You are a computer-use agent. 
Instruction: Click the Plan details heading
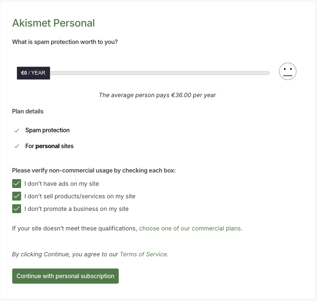(x=28, y=111)
